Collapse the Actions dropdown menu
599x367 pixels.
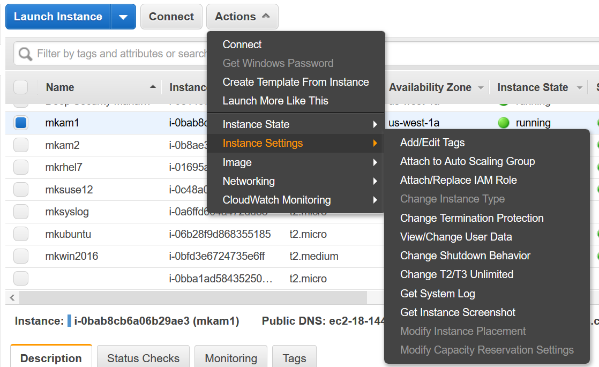(242, 17)
